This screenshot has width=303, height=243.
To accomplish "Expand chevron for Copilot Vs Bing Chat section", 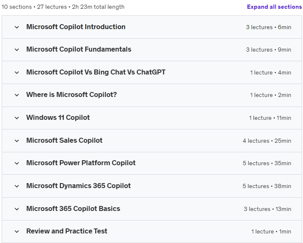I will click(x=17, y=73).
